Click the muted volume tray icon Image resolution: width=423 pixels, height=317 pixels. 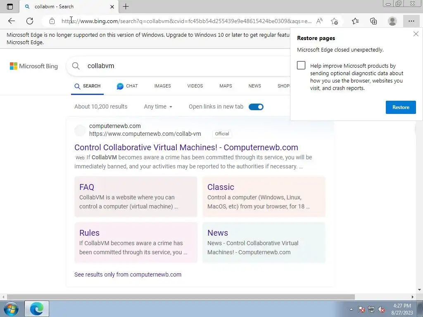(x=381, y=310)
